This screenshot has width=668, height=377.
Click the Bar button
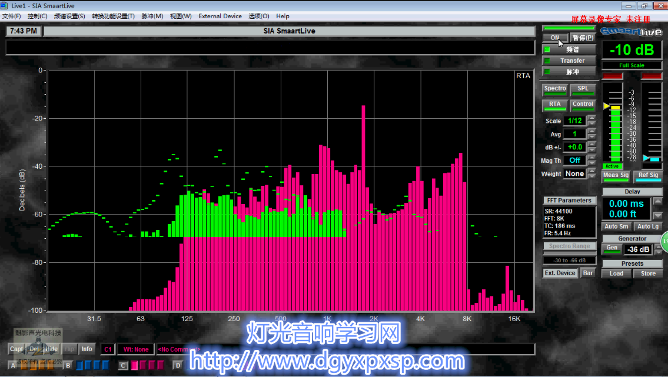[x=588, y=273]
